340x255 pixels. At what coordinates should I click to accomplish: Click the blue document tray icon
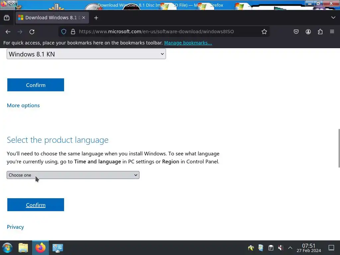261,248
